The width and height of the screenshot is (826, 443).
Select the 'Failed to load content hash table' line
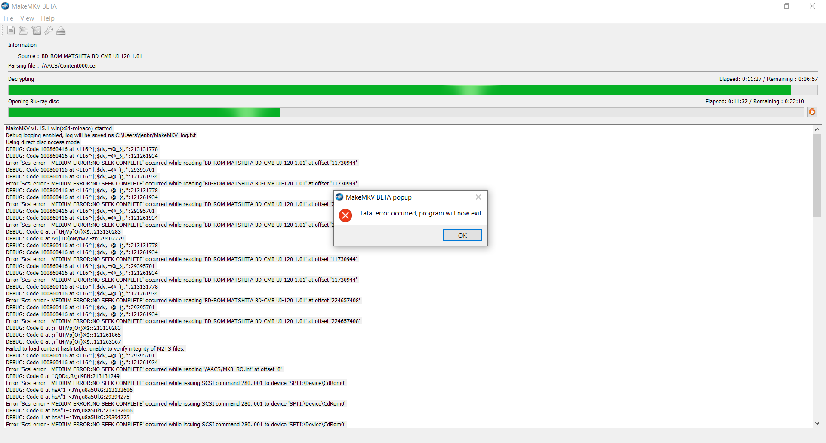point(95,349)
